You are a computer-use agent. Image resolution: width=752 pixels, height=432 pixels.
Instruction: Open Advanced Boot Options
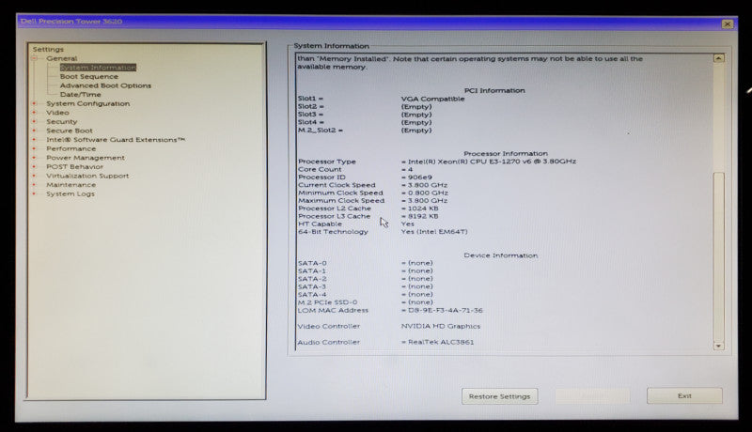coord(105,85)
